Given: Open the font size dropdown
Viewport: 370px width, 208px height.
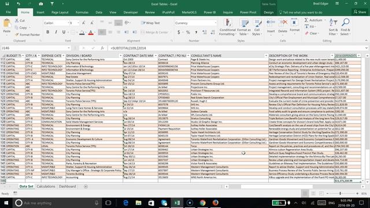Looking at the screenshot, I should coord(78,23).
